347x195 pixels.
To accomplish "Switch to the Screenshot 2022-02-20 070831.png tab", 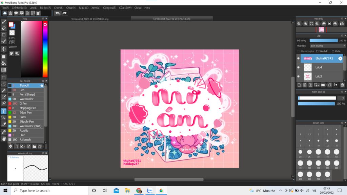I will 90,19.
